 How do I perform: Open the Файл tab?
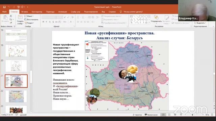4,12
